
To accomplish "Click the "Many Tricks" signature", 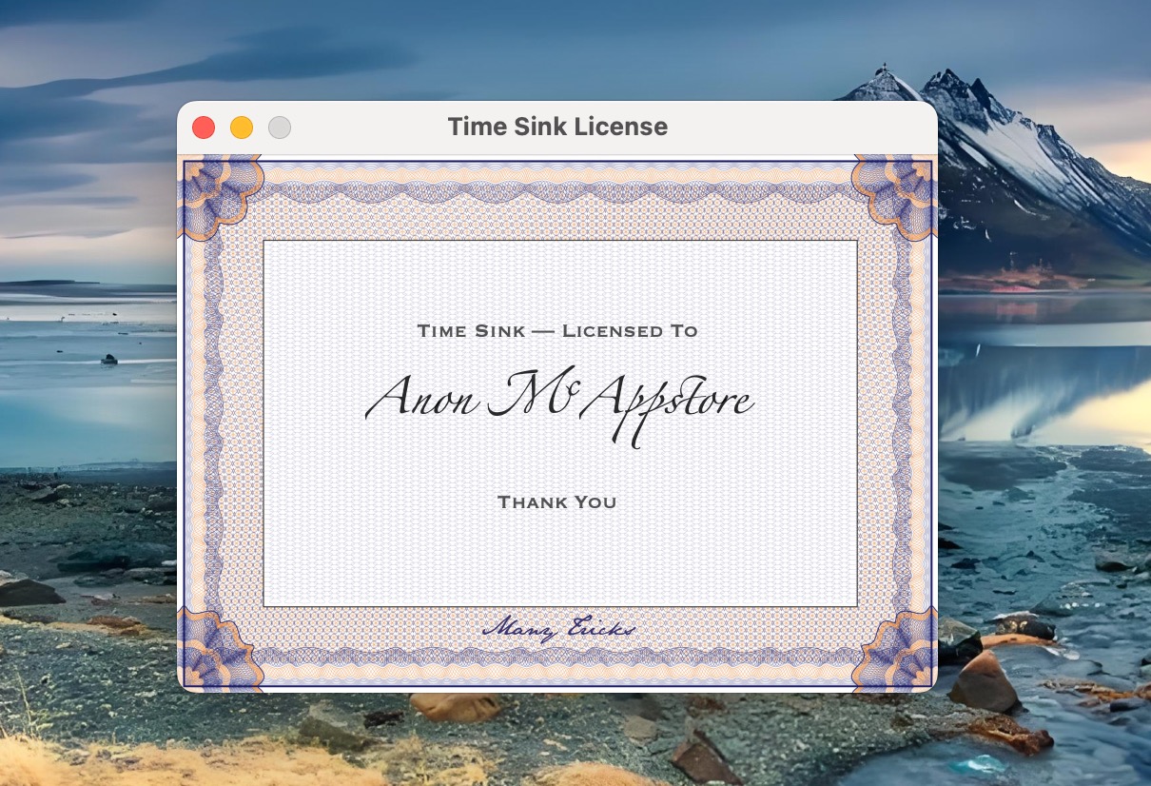I will click(558, 629).
